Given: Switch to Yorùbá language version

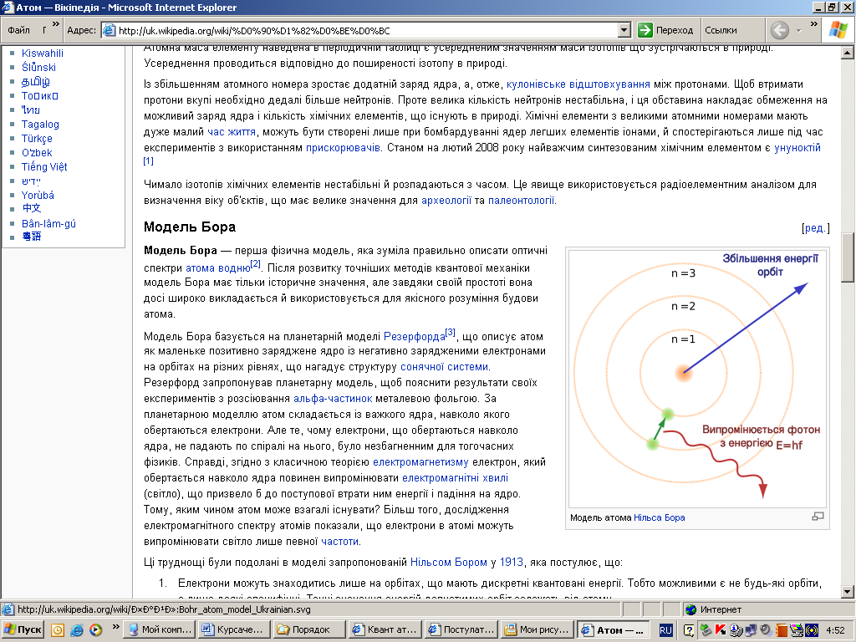Looking at the screenshot, I should click(x=38, y=196).
